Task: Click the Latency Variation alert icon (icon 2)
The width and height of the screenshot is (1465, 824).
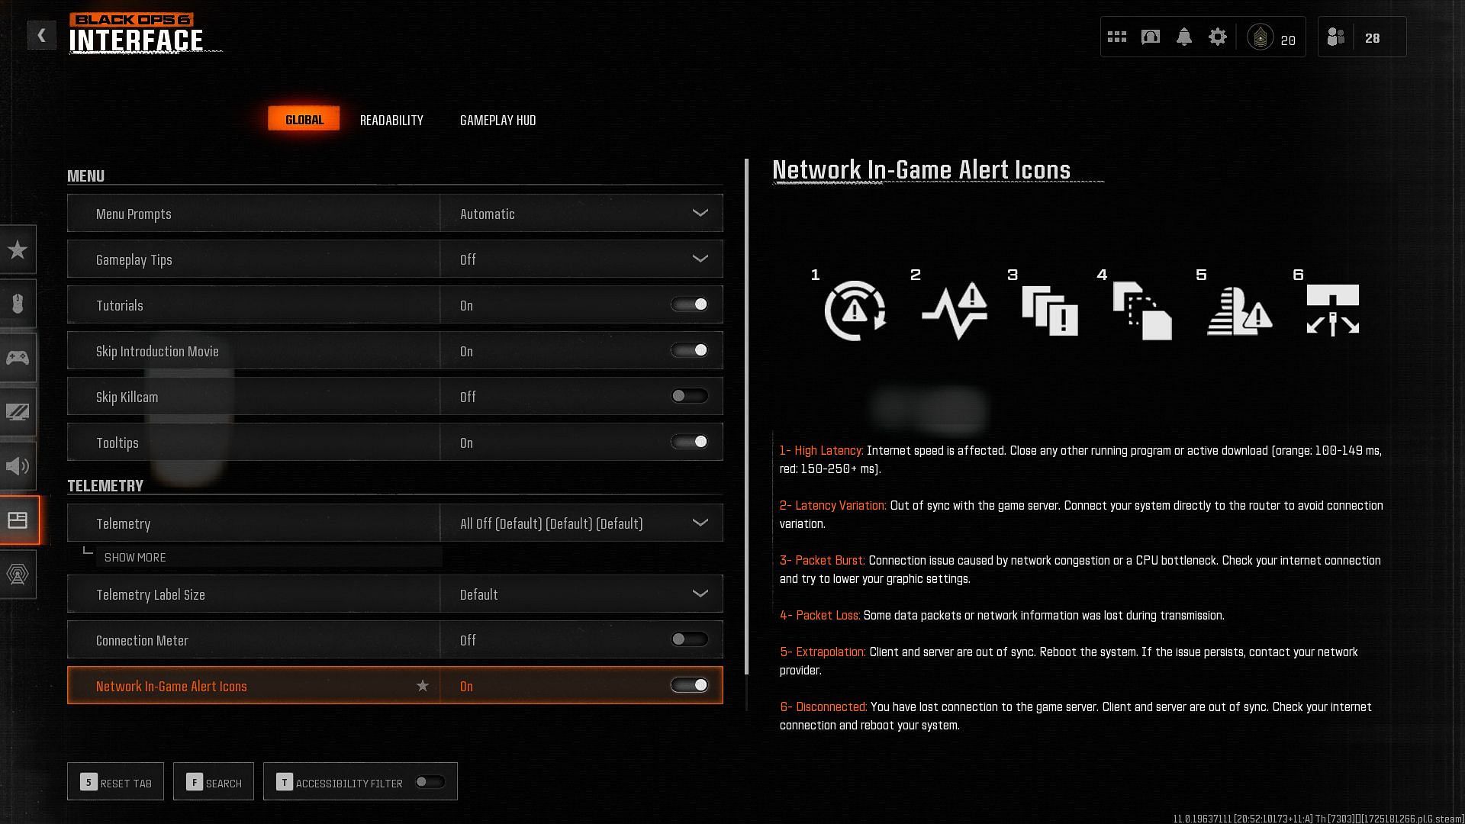Action: tap(951, 311)
